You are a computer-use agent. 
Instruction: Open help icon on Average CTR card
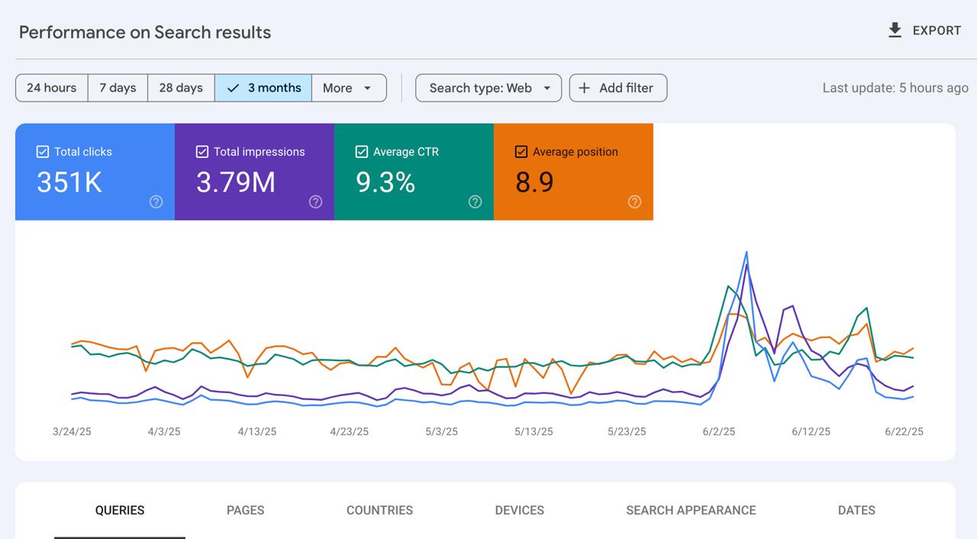[x=475, y=202]
